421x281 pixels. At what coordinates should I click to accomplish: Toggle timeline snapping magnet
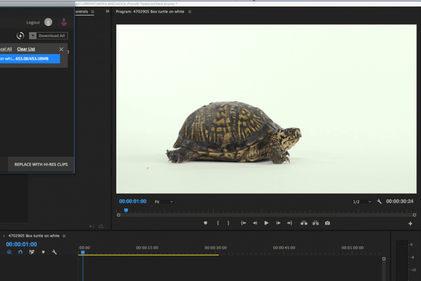(21, 252)
